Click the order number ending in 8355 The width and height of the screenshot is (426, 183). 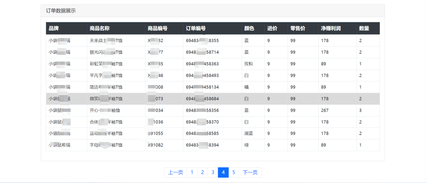[202, 41]
